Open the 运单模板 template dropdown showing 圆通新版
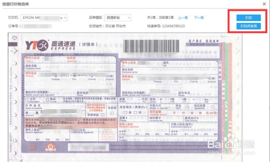270x162 pixels. pyautogui.click(x=118, y=18)
